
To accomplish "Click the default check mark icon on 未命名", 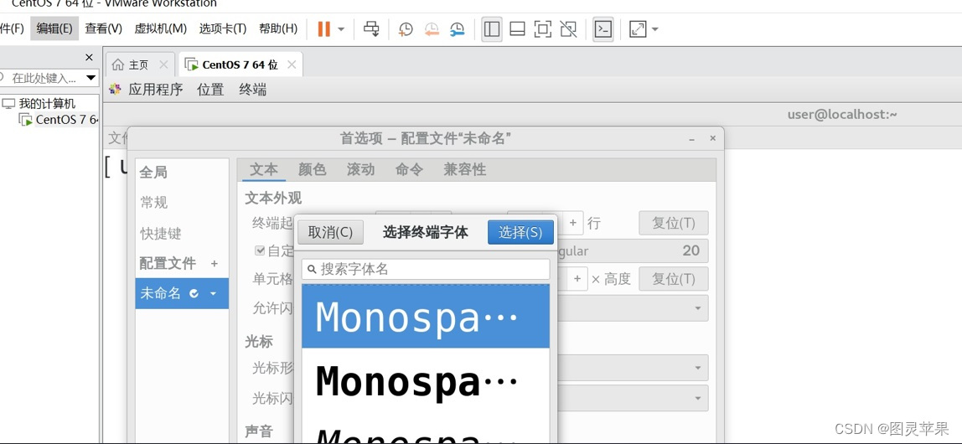I will [194, 294].
